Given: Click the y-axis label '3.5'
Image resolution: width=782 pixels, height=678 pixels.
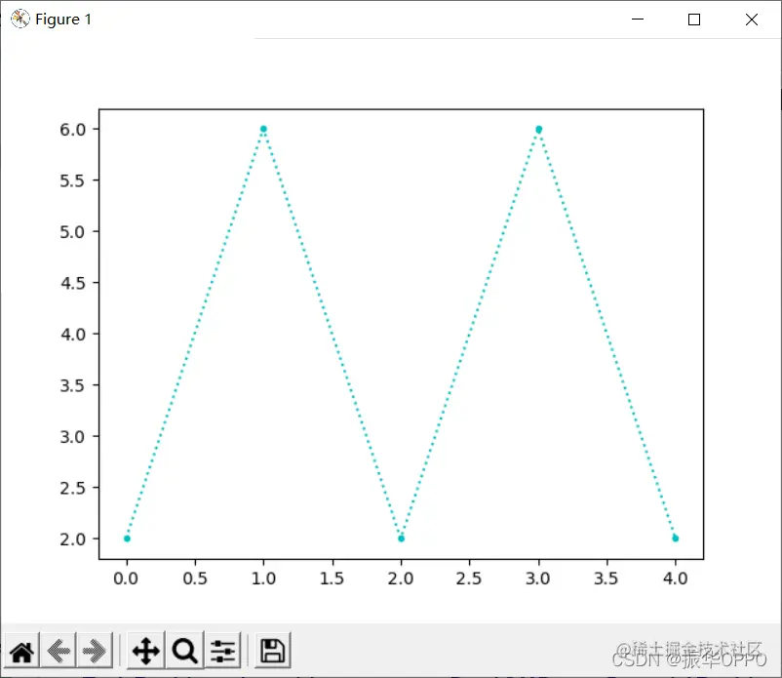Looking at the screenshot, I should 73,385.
